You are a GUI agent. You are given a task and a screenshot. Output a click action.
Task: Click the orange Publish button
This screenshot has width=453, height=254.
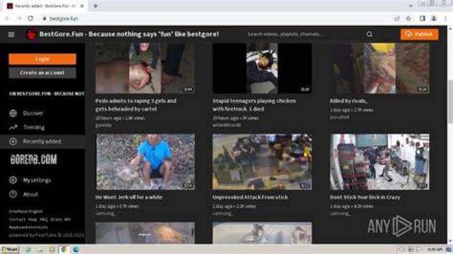click(x=419, y=35)
